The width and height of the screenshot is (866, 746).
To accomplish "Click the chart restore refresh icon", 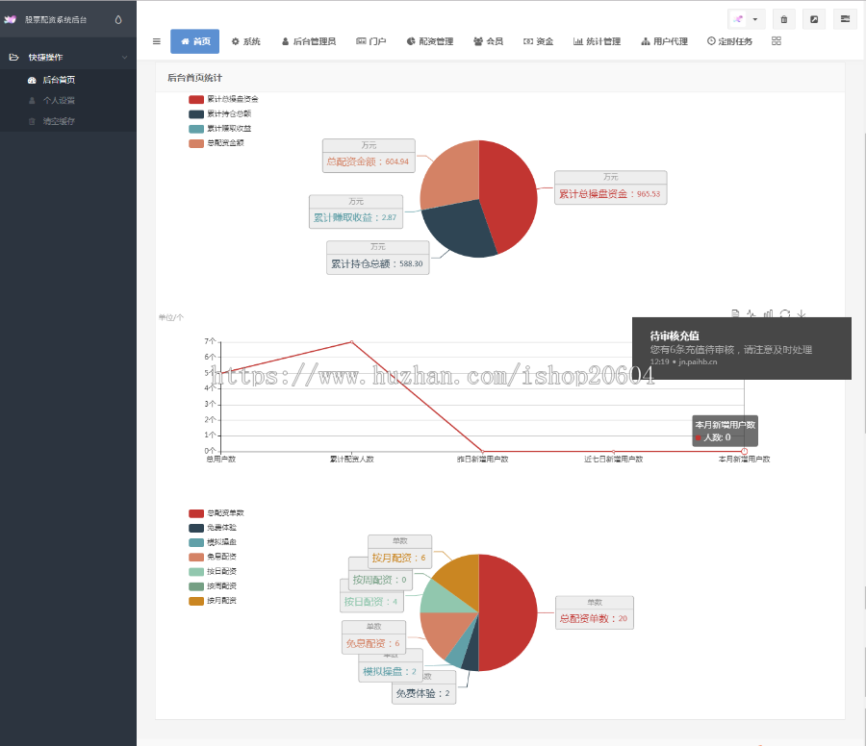I will point(785,313).
